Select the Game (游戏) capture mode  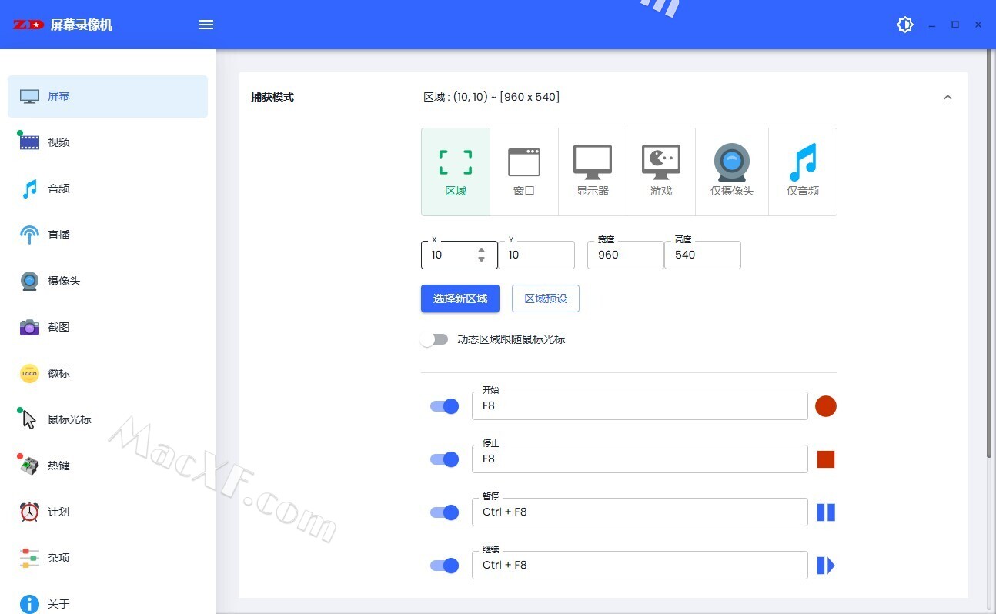coord(661,171)
